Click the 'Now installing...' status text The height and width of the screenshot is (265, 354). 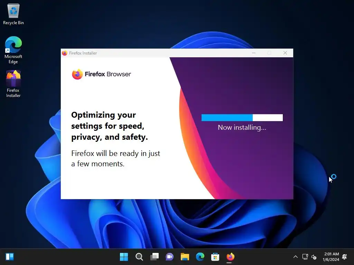click(242, 128)
